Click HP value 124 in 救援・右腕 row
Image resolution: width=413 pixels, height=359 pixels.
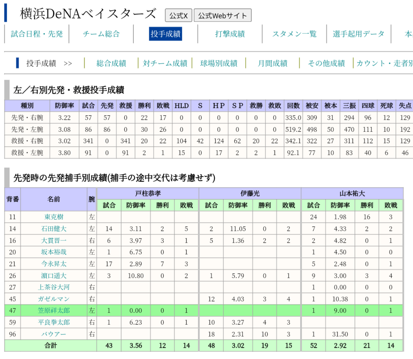219,141
